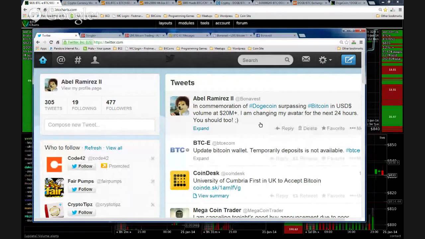Refresh the Who to follow list
The image size is (425, 239).
[93, 148]
